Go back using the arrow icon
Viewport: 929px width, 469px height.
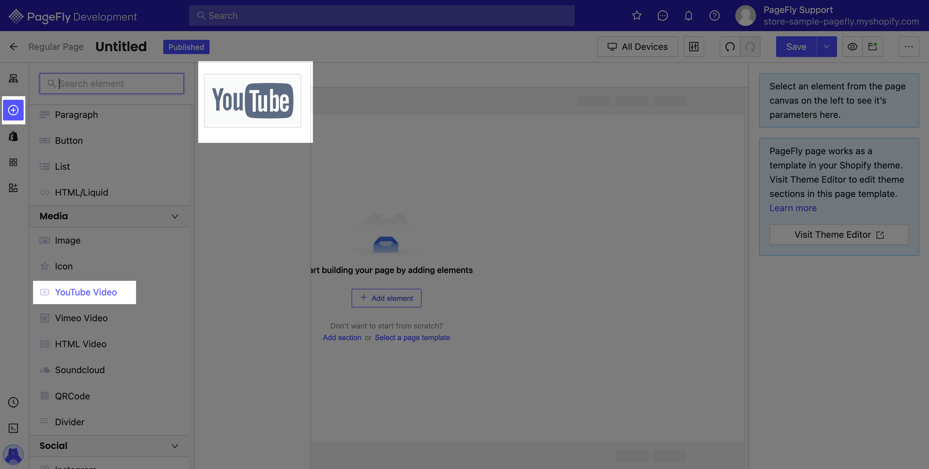(x=13, y=47)
